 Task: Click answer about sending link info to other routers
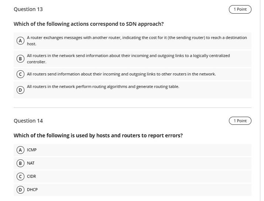(x=121, y=74)
